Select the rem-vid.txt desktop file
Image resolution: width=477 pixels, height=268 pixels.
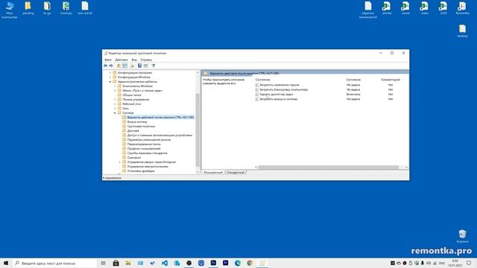tap(85, 8)
